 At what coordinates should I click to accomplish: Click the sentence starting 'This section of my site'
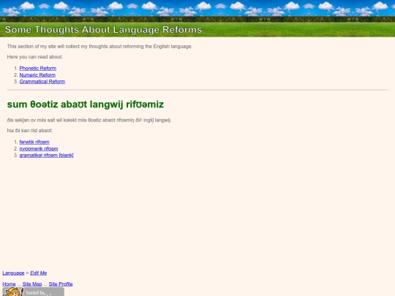[99, 47]
